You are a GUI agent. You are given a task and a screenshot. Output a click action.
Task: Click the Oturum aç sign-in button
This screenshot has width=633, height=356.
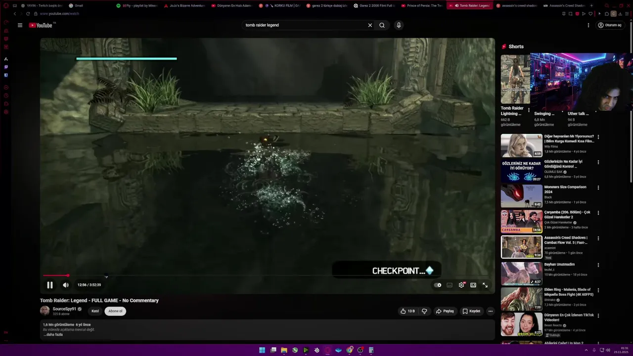pyautogui.click(x=610, y=25)
